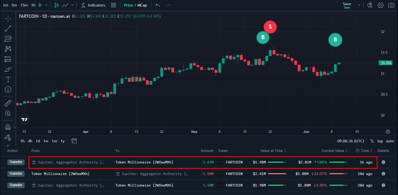Click the $1.253 current price label
Image resolution: width=398 pixels, height=195 pixels.
[x=386, y=63]
